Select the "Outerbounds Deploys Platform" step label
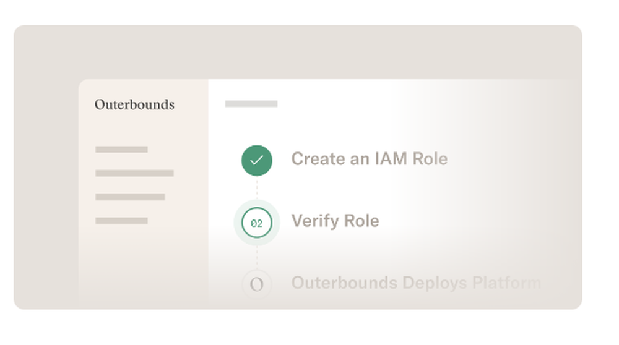The height and width of the screenshot is (345, 619). tap(416, 283)
